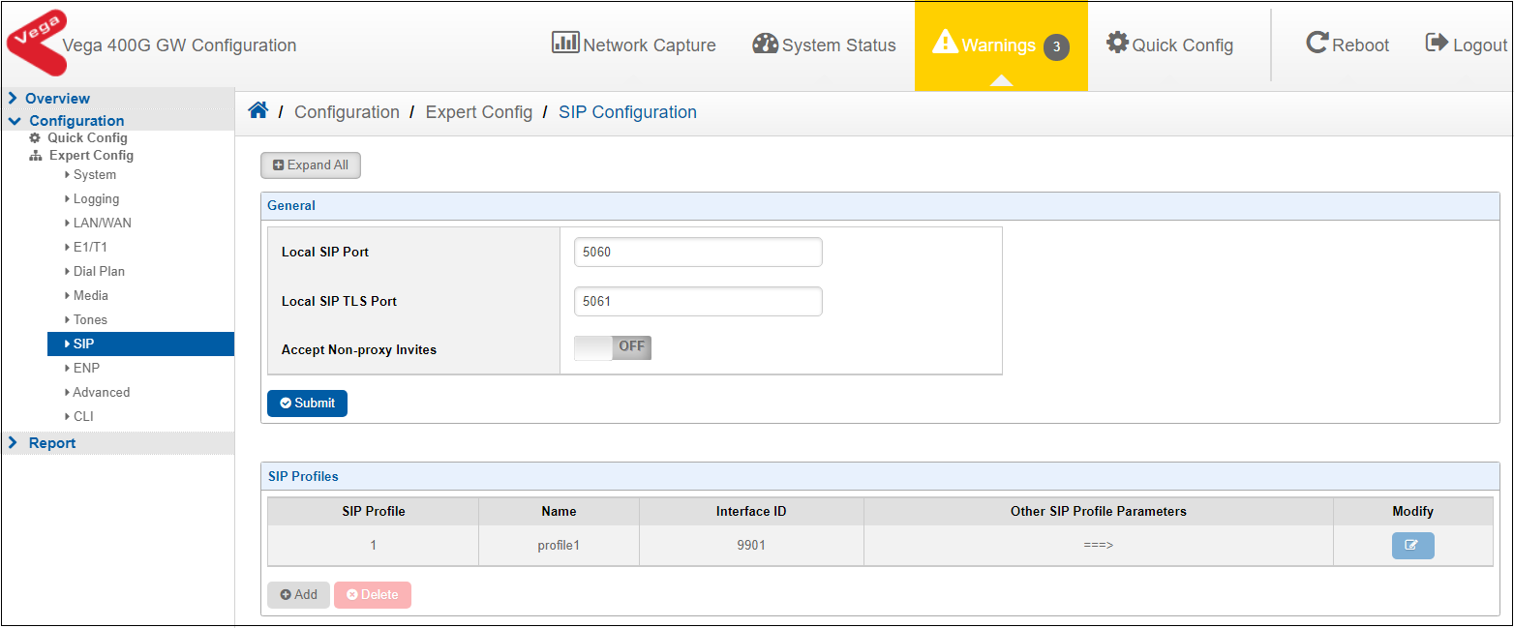Image resolution: width=1514 pixels, height=628 pixels.
Task: Click the SIP Profiles panel header
Action: click(x=880, y=476)
